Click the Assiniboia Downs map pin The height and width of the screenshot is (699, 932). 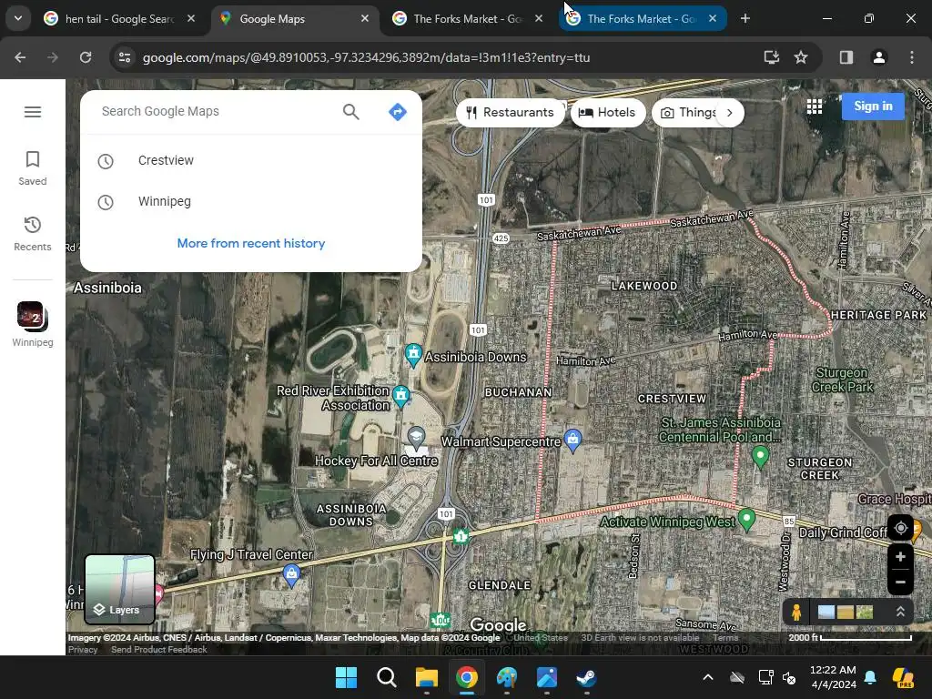pos(413,355)
